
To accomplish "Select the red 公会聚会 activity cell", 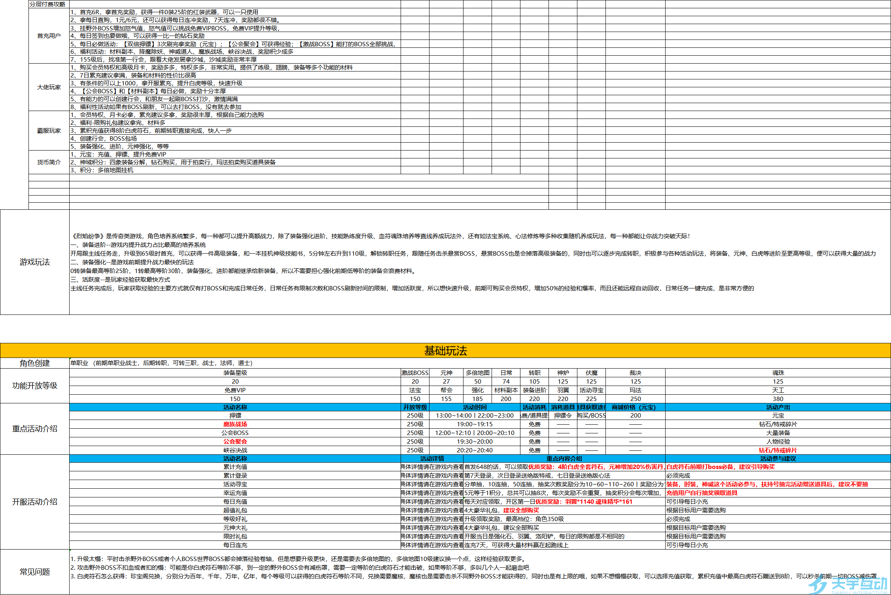I will (x=235, y=442).
